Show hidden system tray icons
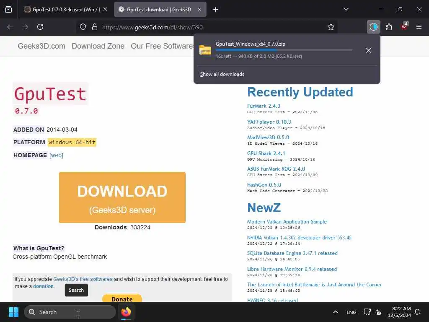Screen dimensions: 429x322 coord(336,312)
